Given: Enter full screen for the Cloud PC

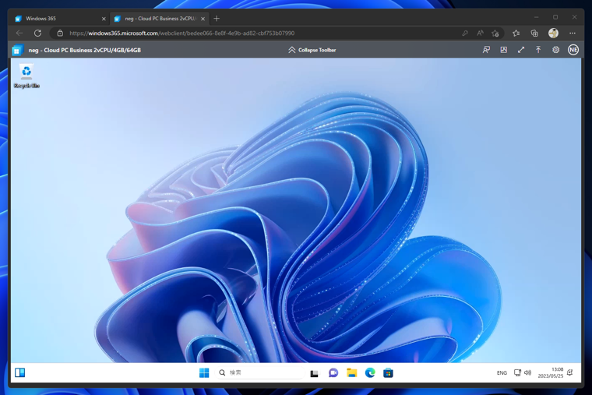Looking at the screenshot, I should coord(521,50).
